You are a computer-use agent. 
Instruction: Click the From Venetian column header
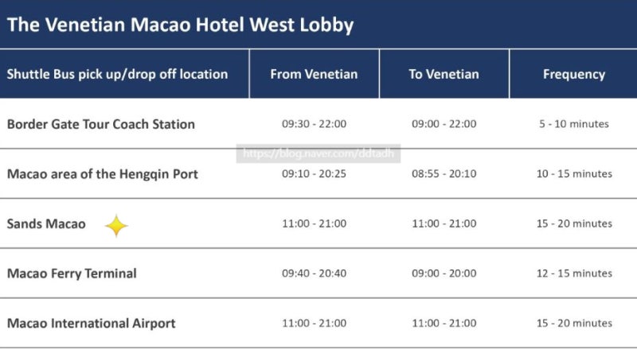click(x=314, y=74)
